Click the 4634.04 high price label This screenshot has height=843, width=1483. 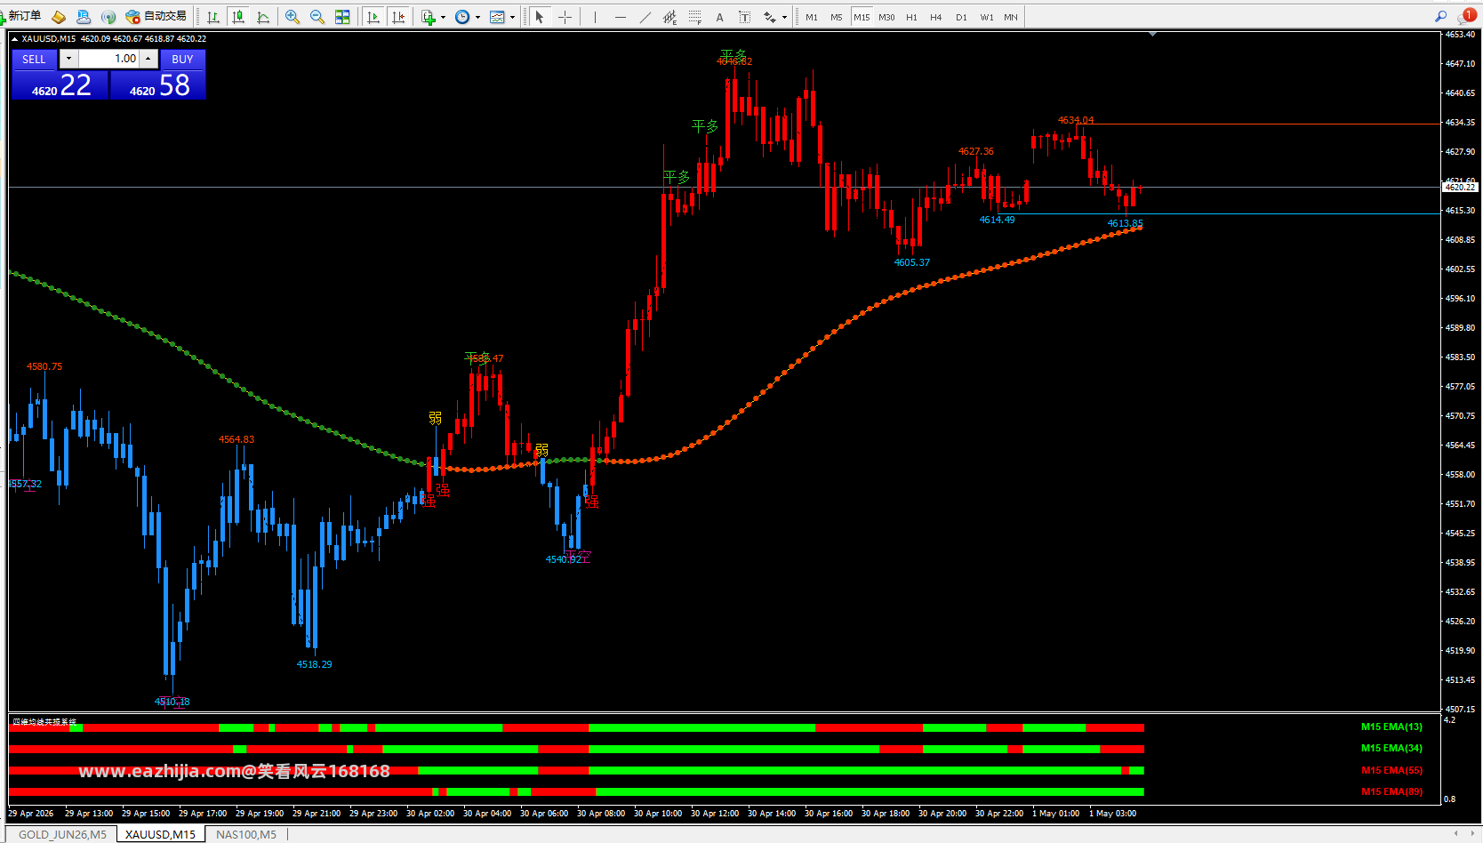click(x=1076, y=120)
